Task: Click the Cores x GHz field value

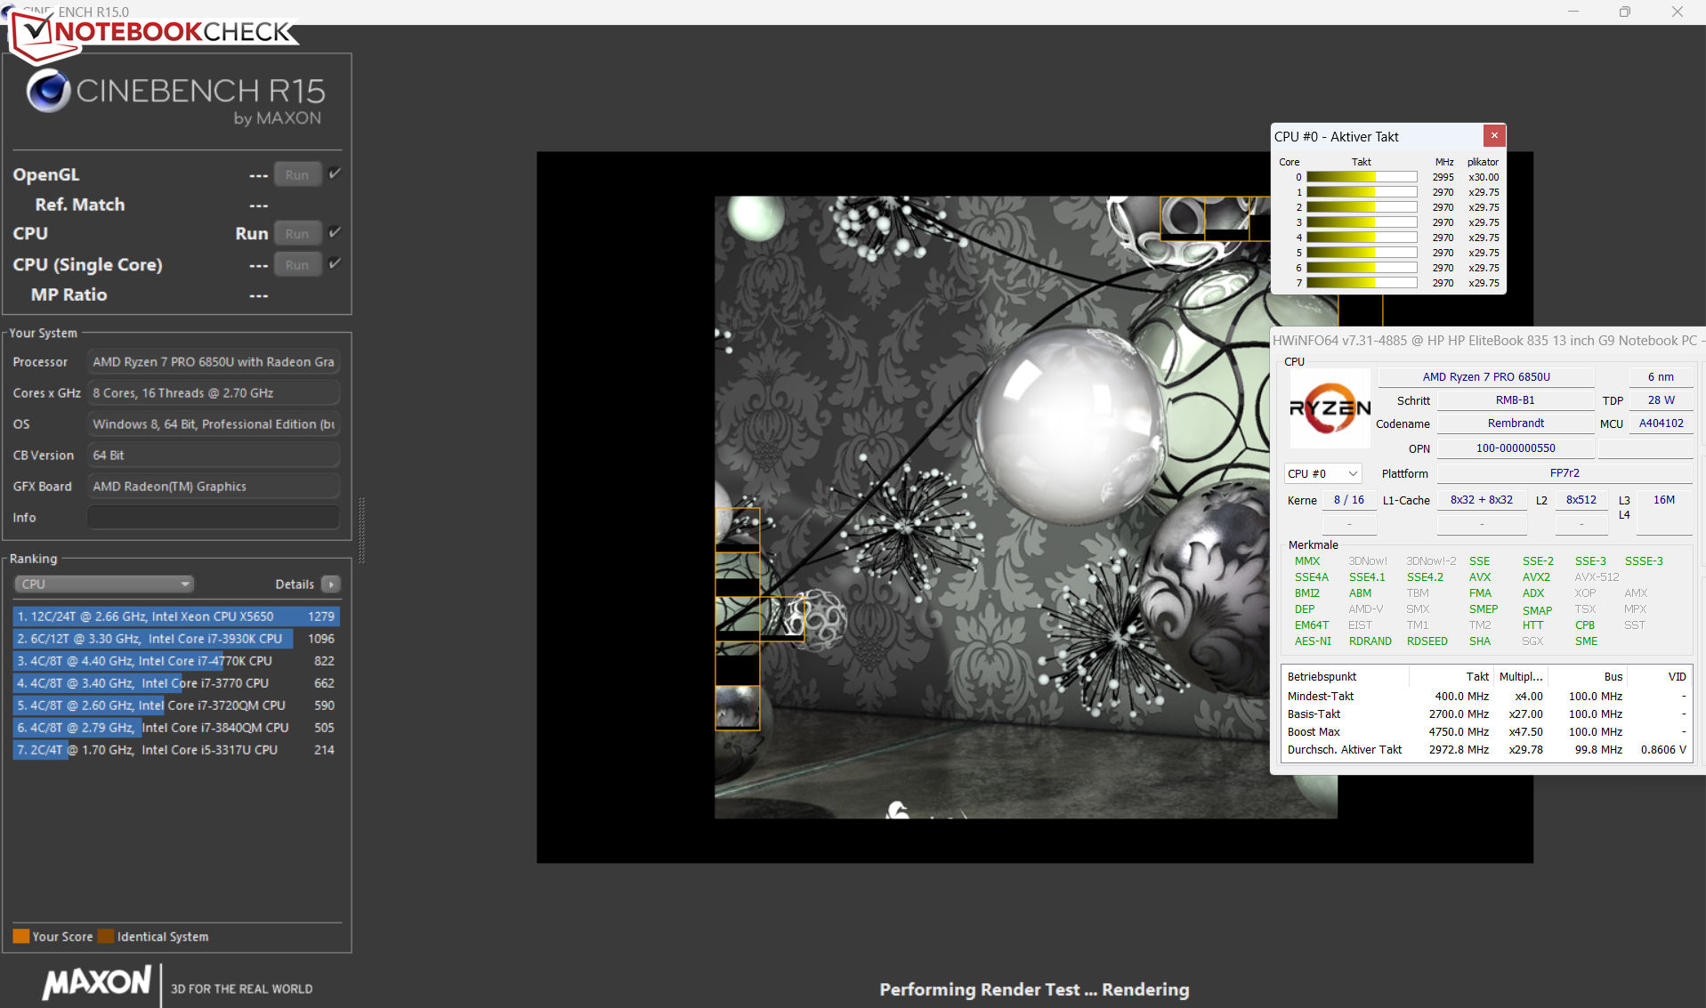Action: pos(214,392)
